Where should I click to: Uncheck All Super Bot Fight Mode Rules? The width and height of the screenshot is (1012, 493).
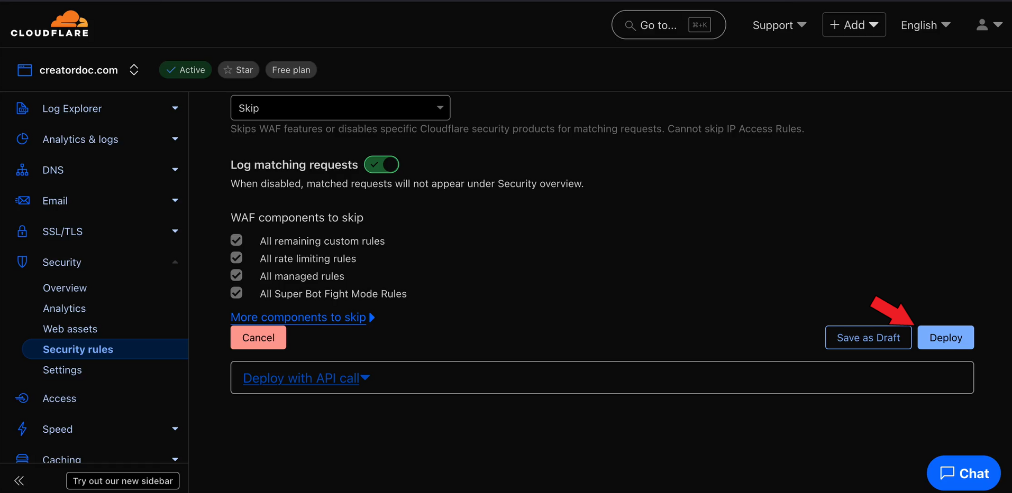(x=236, y=293)
